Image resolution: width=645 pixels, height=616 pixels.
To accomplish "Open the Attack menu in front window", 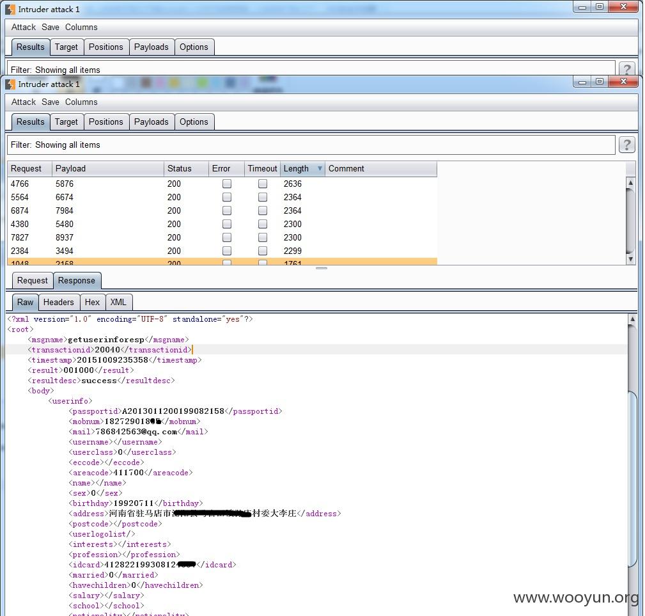I will (24, 102).
